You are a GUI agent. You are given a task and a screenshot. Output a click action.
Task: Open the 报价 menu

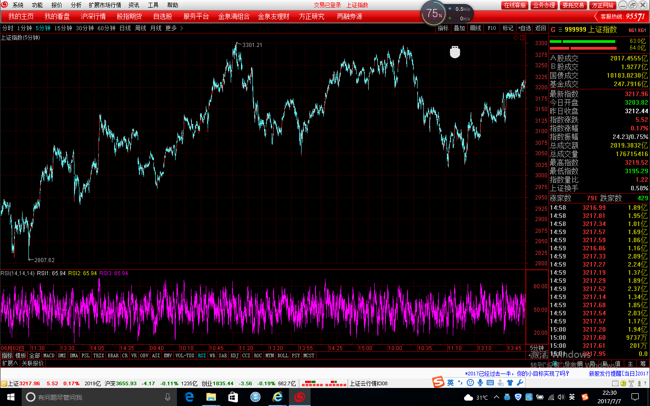tap(57, 5)
